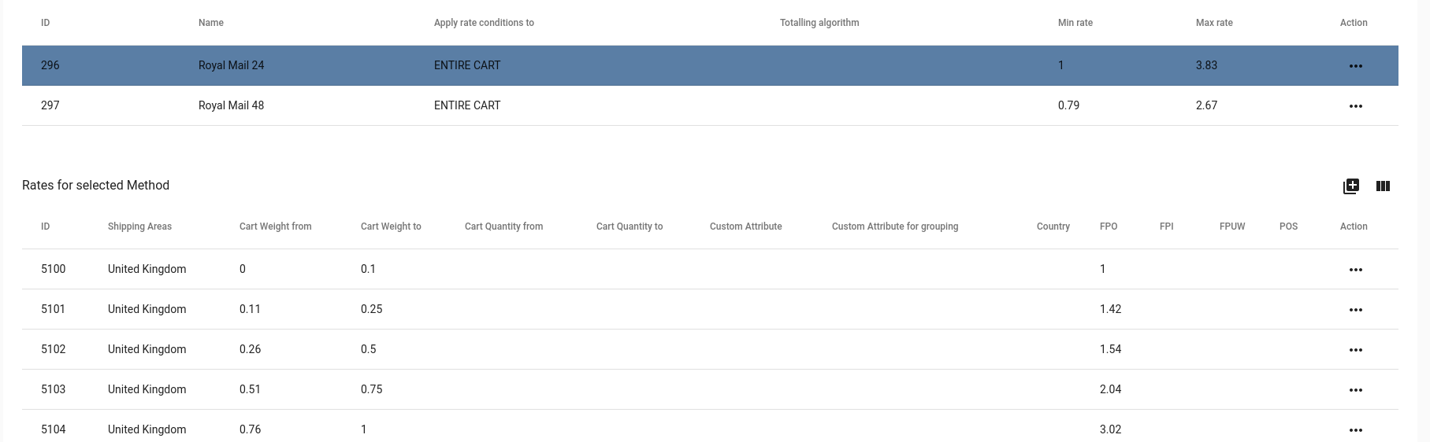Viewport: 1430px width, 442px height.
Task: Open action menu for rate 5102
Action: [x=1355, y=350]
